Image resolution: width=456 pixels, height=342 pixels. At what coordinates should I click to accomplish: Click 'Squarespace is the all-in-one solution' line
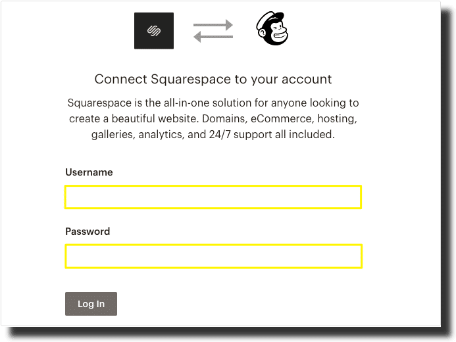(213, 103)
